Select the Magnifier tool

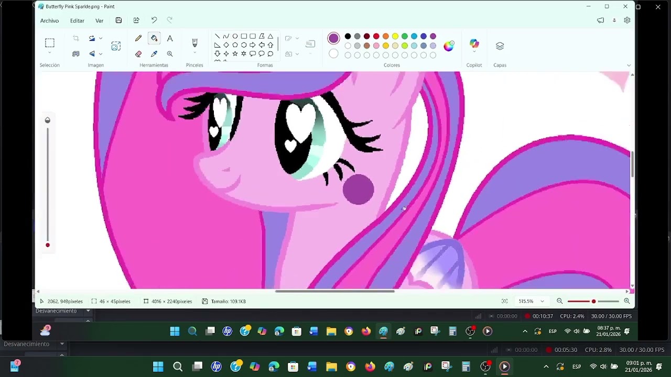[170, 54]
